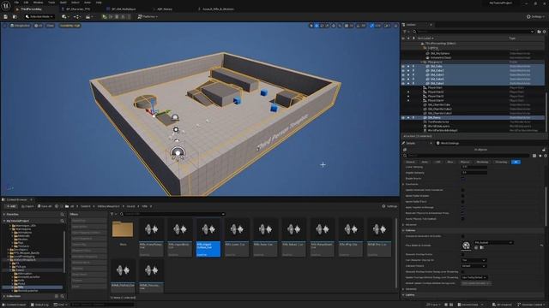Switch to the BP_Character_FPS tab
Image resolution: width=549 pixels, height=308 pixels.
tap(78, 9)
